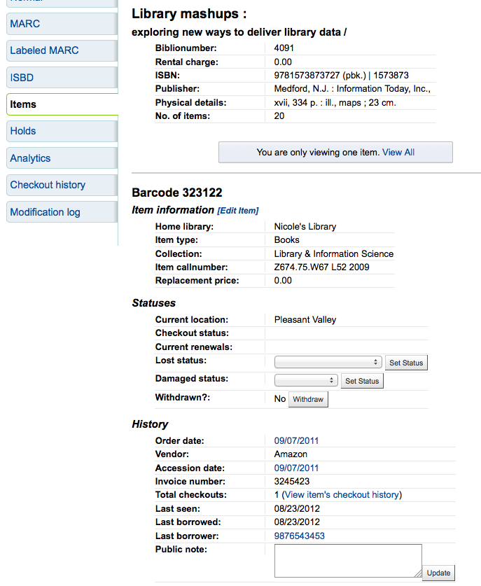Click the Withdraw button

point(308,399)
